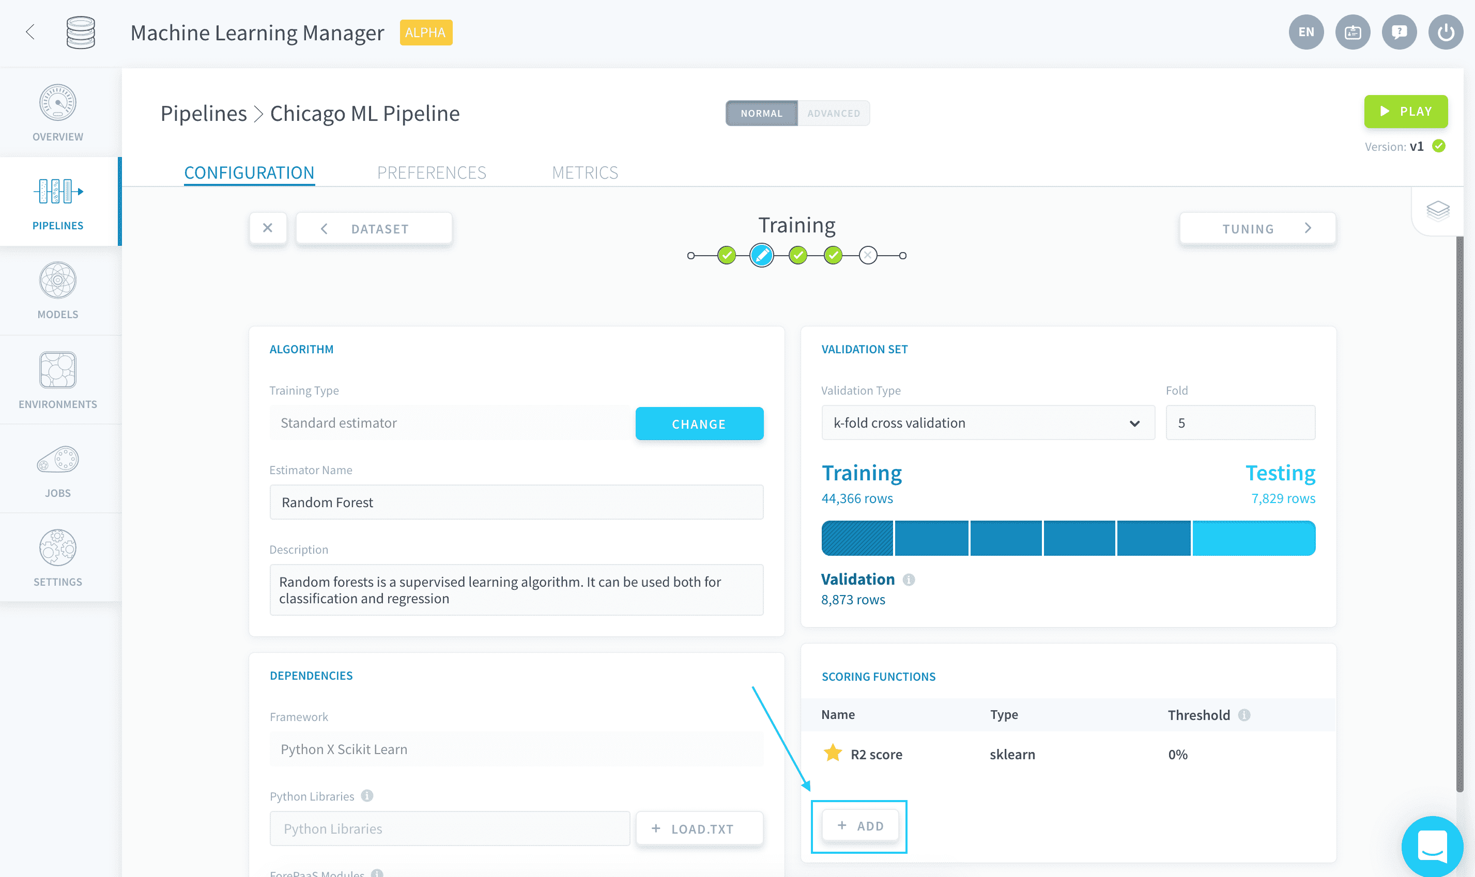1475x877 pixels.
Task: Open Environments in the sidebar
Action: 58,380
